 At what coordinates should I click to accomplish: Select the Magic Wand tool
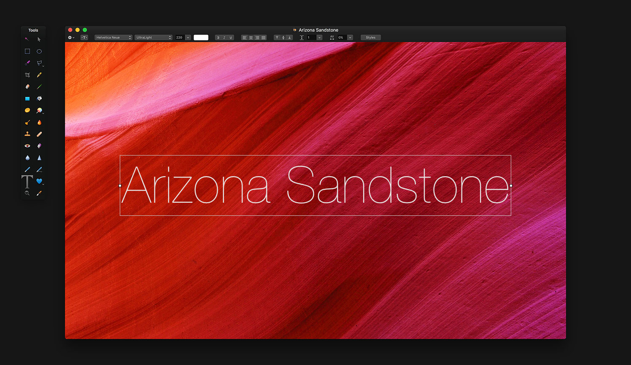27,39
